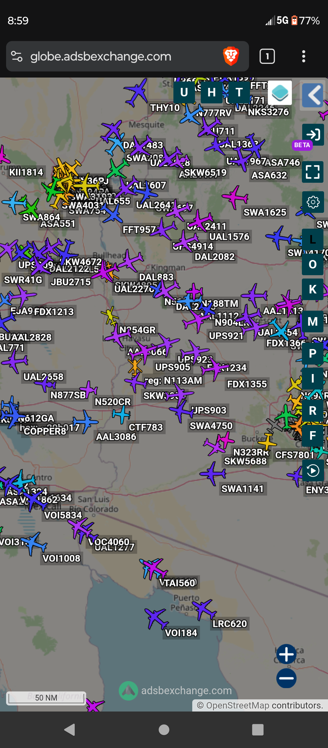Toggle the O button on the map
Screen dimensions: 328x748
(x=313, y=265)
